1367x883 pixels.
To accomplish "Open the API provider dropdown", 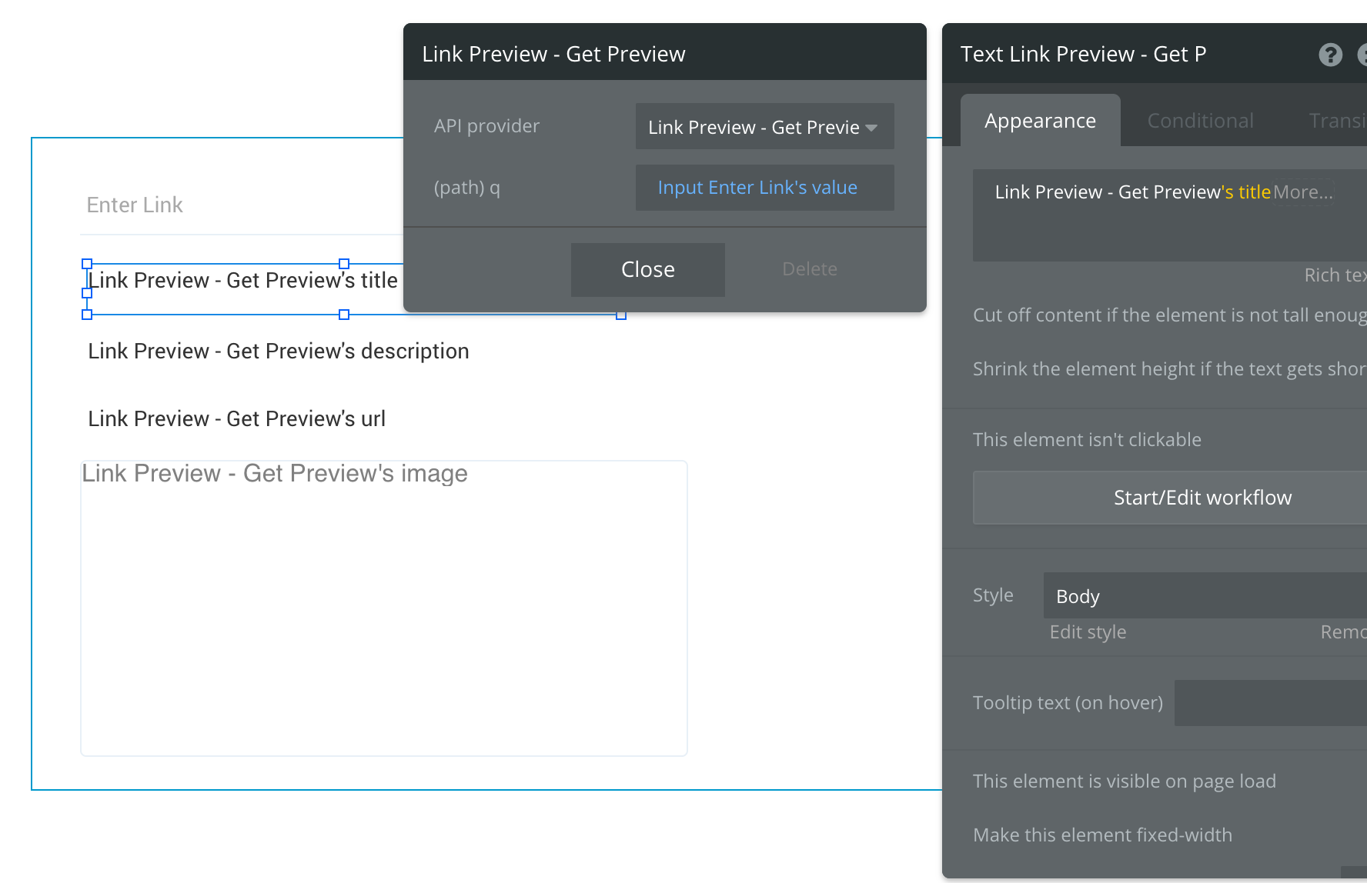I will click(764, 127).
